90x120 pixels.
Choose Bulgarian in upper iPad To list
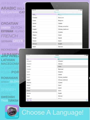click(70, 20)
